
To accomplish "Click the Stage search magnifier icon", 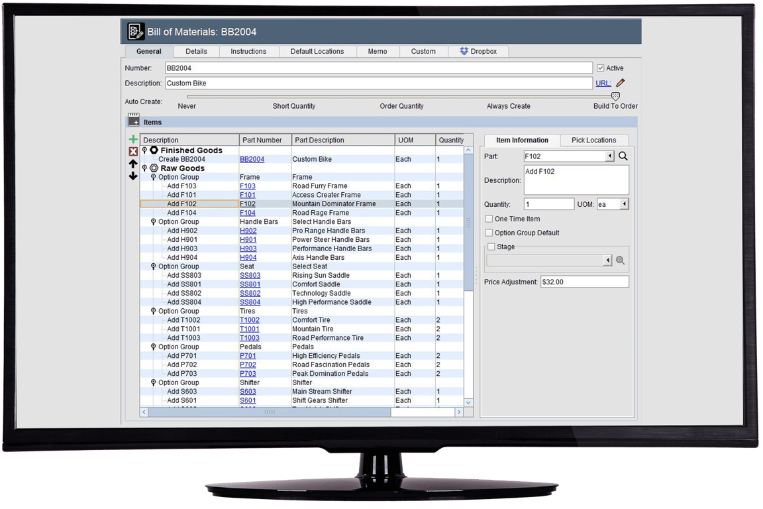I will pyautogui.click(x=621, y=260).
